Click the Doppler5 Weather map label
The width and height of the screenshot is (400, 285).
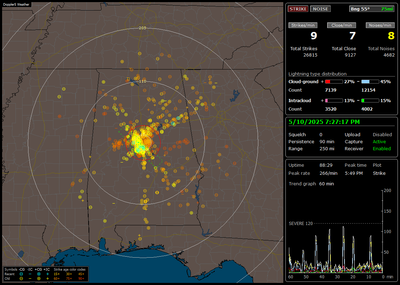click(x=16, y=5)
